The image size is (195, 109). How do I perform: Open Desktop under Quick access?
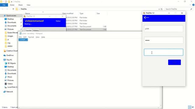tap(10, 19)
